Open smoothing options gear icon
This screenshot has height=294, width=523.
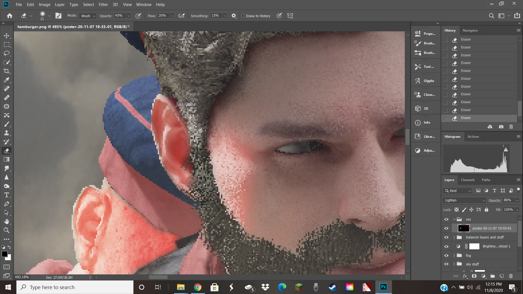click(x=234, y=16)
